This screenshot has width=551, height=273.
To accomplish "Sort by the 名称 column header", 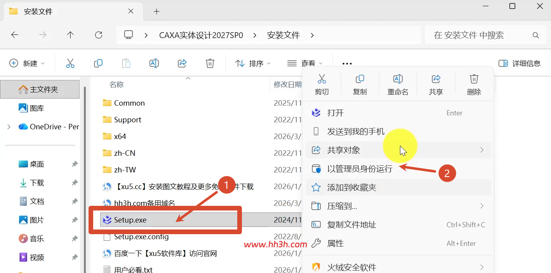I will pyautogui.click(x=116, y=84).
